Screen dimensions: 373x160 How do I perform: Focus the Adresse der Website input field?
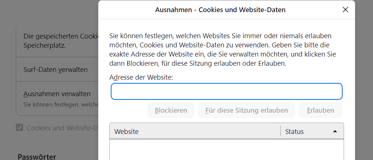(x=226, y=91)
